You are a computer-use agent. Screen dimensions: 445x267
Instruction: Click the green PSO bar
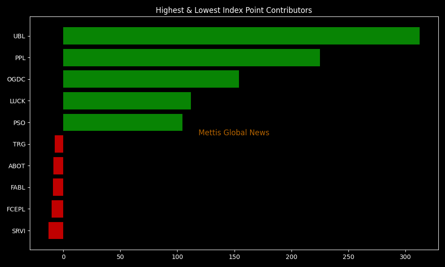(x=123, y=122)
